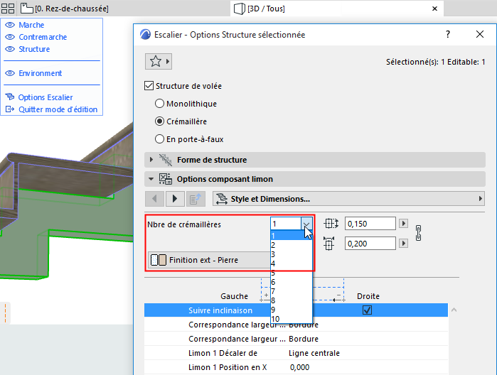Click Quitter mode d'édition

pos(58,109)
